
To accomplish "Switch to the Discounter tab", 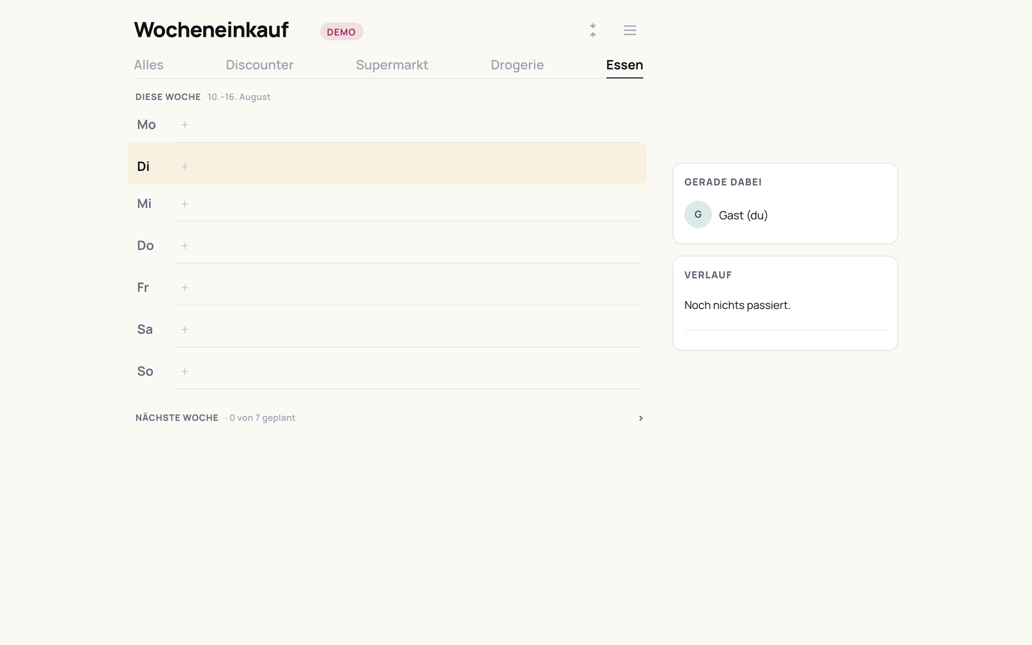I will (x=260, y=65).
